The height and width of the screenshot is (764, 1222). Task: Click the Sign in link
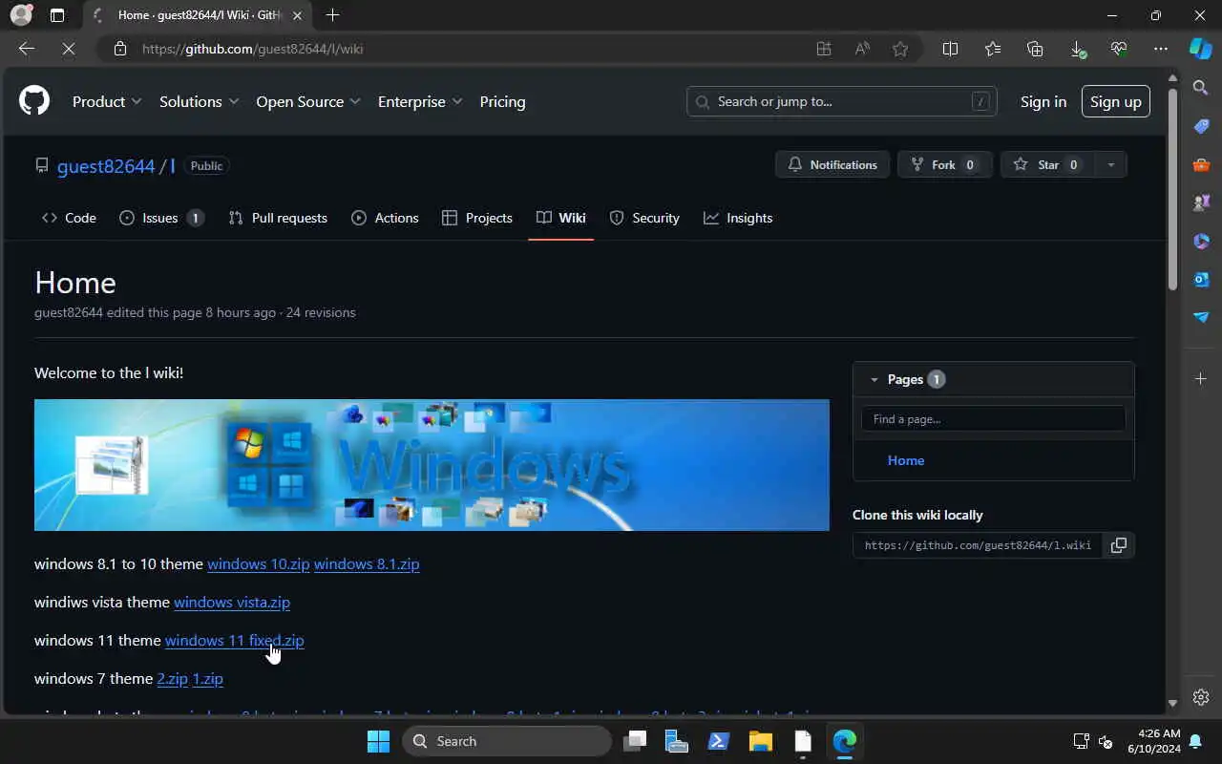tap(1043, 101)
